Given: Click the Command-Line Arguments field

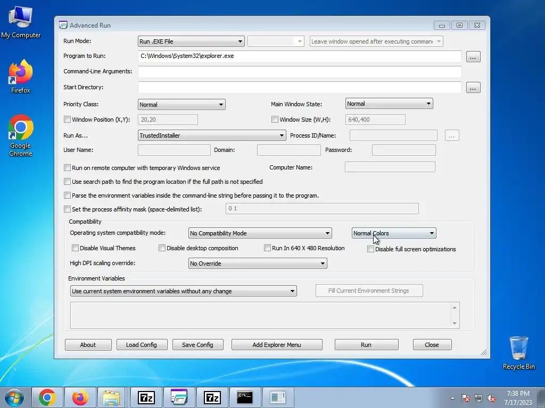Looking at the screenshot, I should [300, 72].
